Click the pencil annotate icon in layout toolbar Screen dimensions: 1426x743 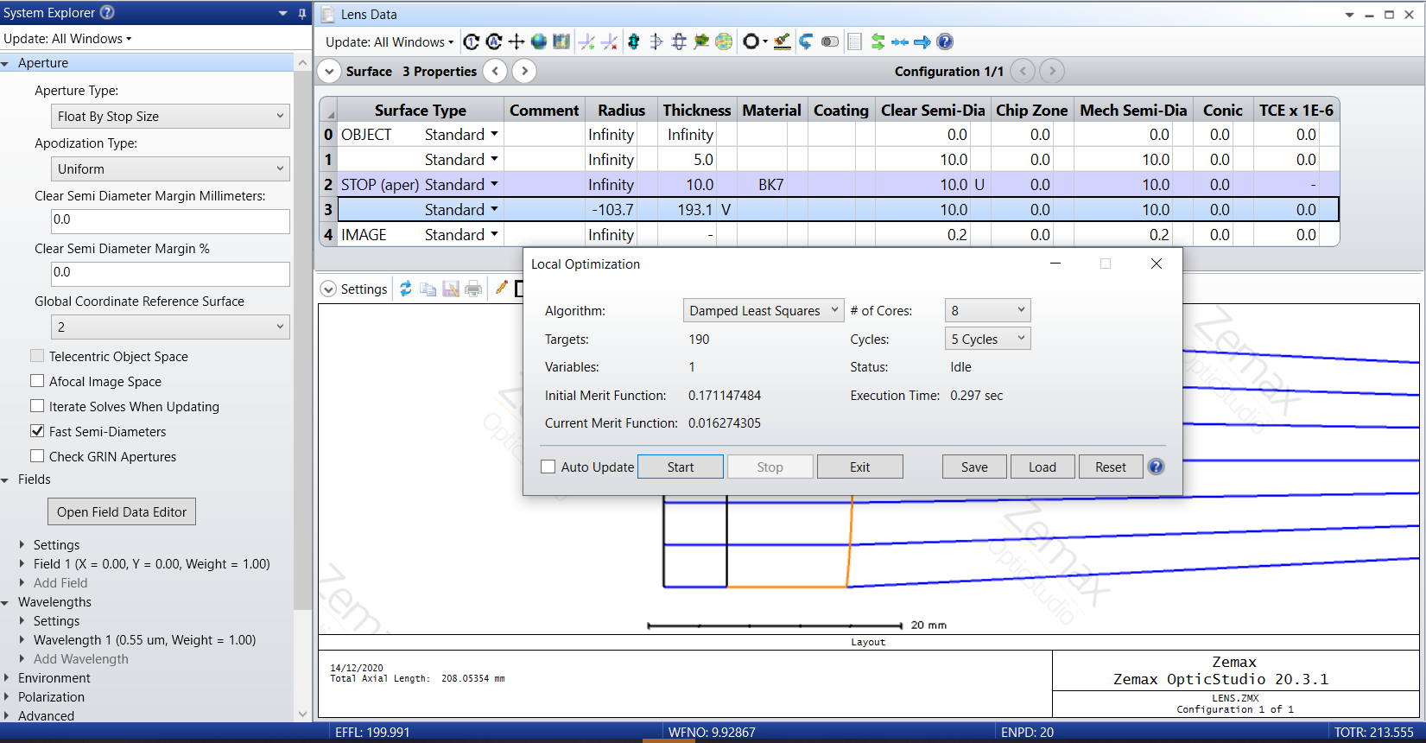tap(501, 289)
